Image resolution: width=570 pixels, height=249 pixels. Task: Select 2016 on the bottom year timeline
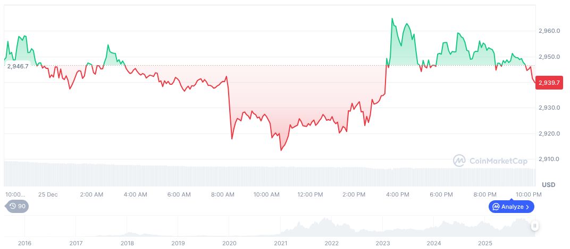point(24,243)
